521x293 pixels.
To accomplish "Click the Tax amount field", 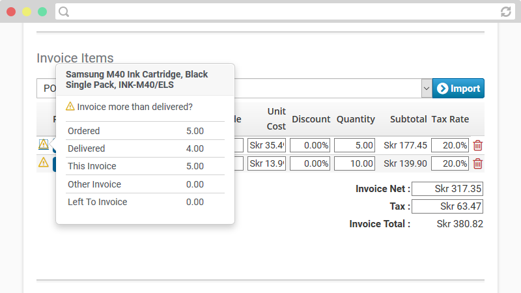I will [x=447, y=206].
